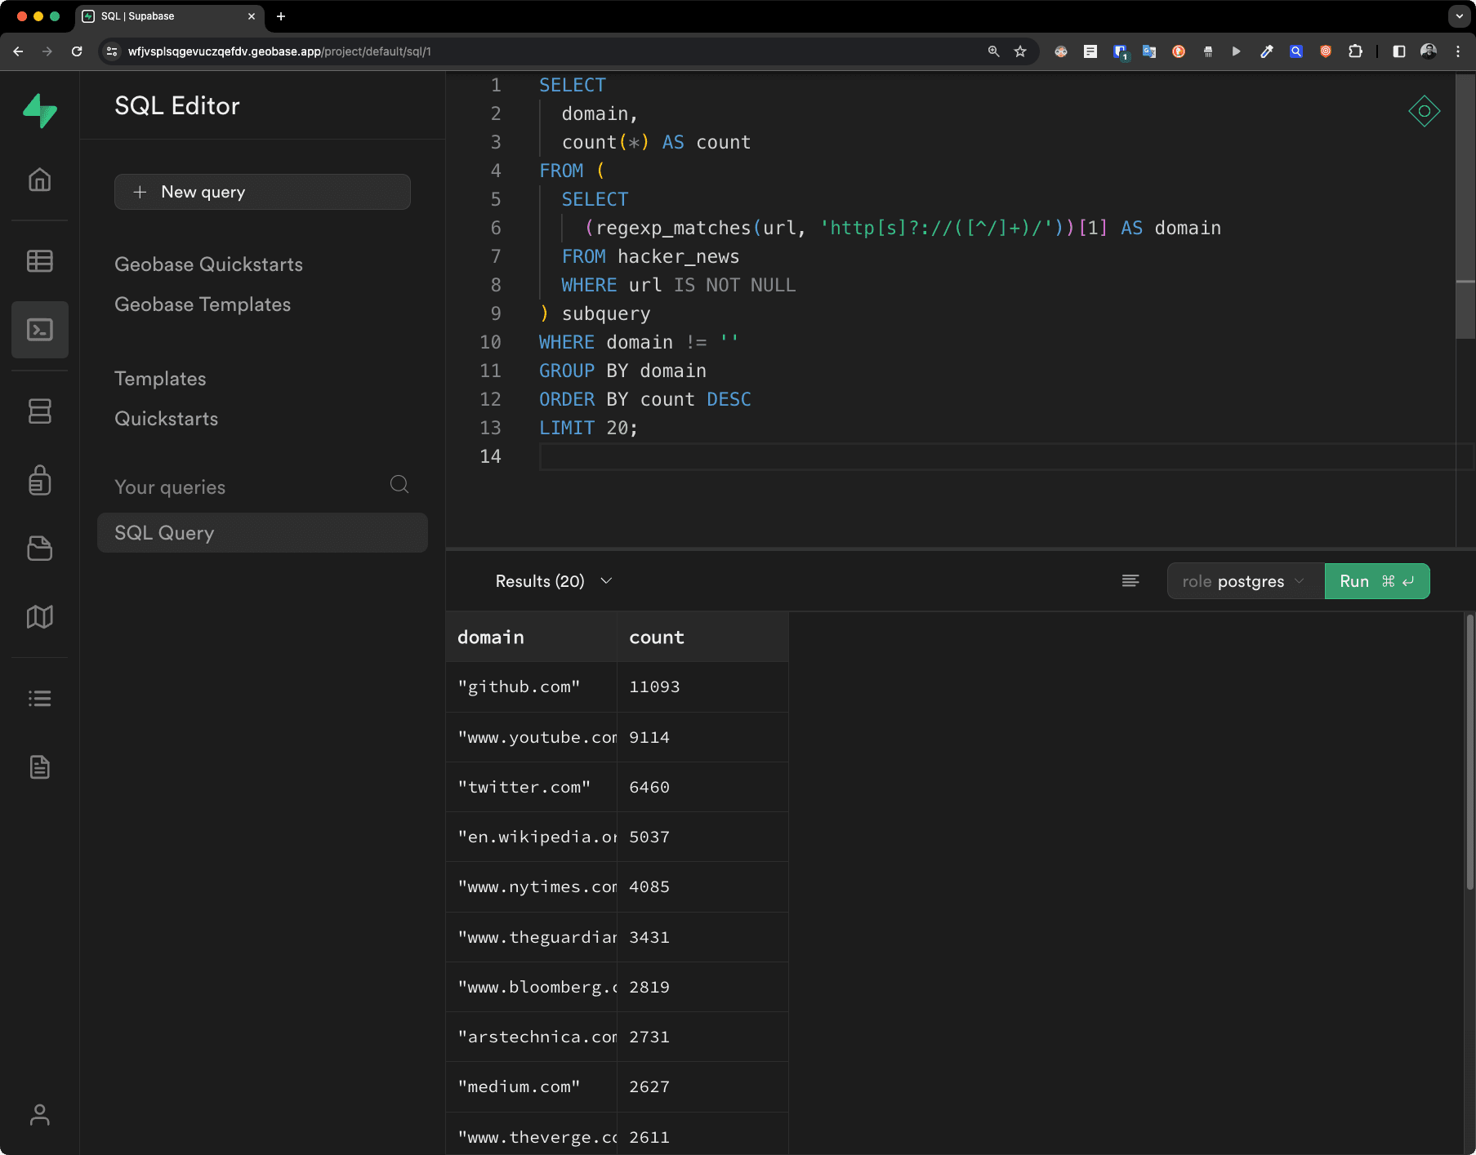Click the editor minimap scrollbar
The width and height of the screenshot is (1476, 1155).
coord(1465,206)
